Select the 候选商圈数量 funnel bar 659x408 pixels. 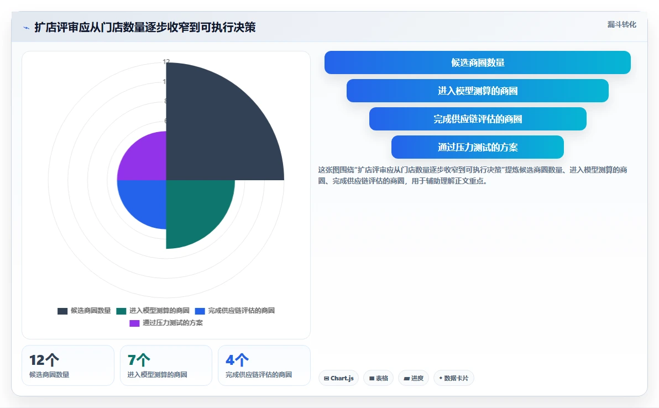(478, 62)
